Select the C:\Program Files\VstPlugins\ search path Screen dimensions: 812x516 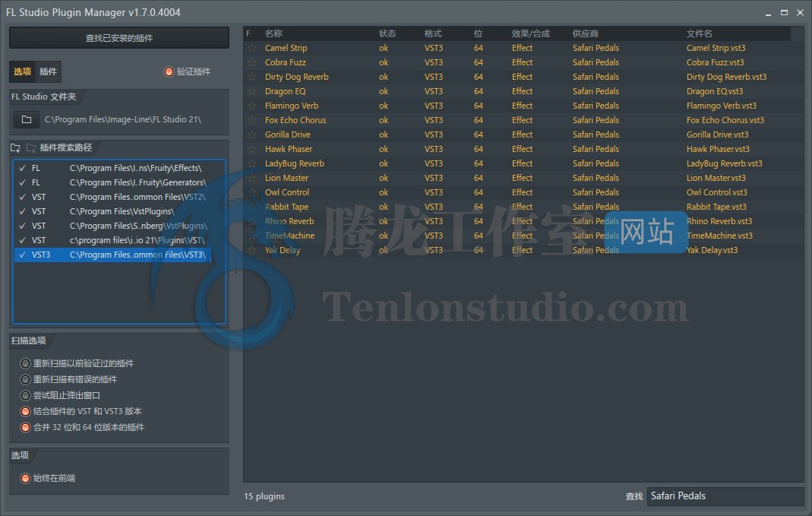(x=113, y=211)
